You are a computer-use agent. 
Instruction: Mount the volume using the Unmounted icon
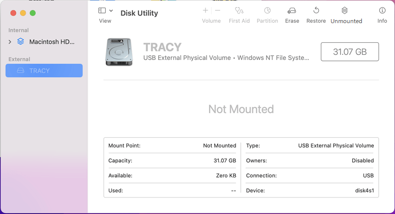tap(345, 11)
